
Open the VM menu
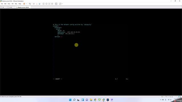coord(13,4)
